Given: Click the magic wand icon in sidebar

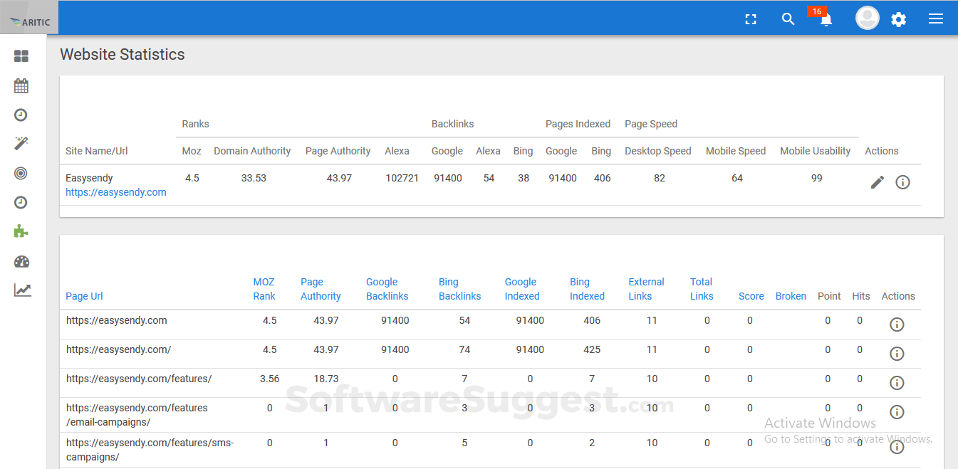Looking at the screenshot, I should (x=21, y=144).
